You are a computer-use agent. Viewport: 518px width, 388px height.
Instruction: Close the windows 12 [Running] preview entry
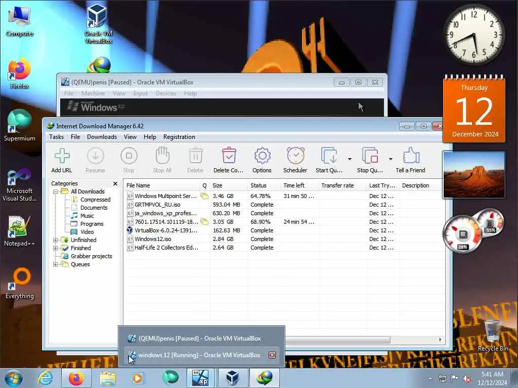click(272, 355)
